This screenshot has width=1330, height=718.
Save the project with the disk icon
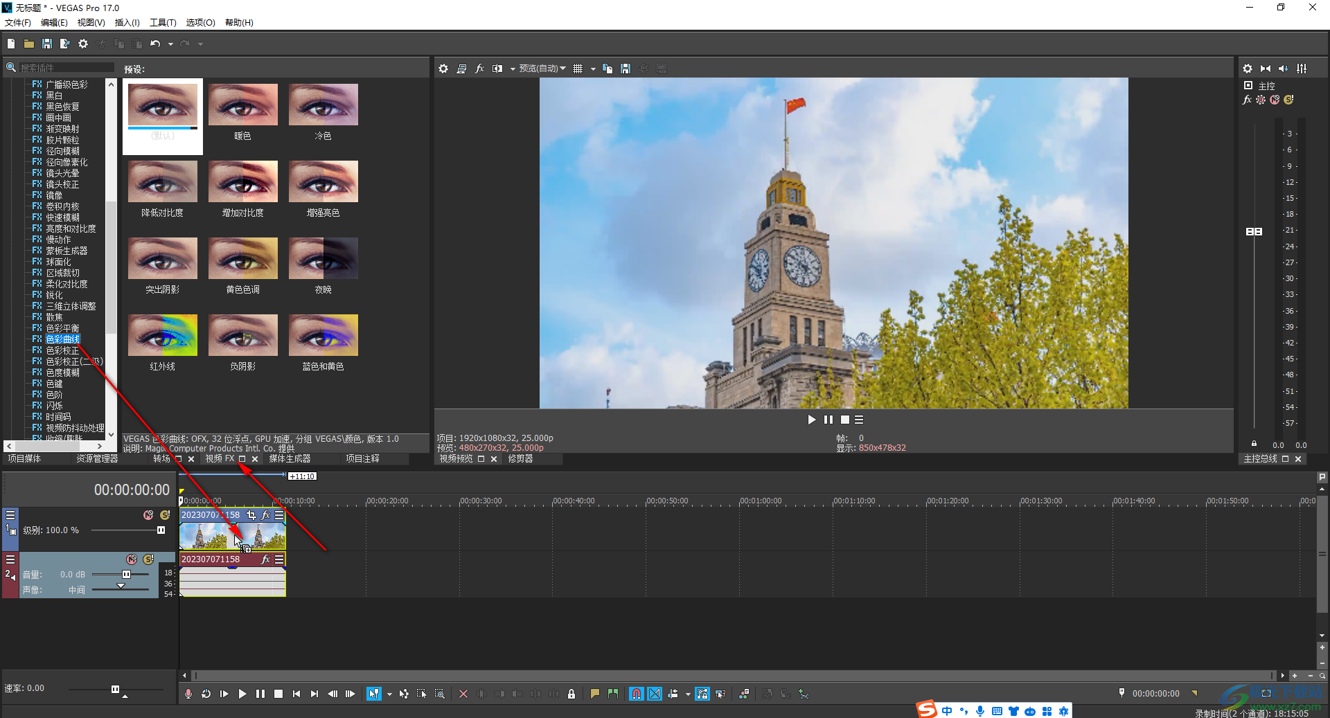47,44
